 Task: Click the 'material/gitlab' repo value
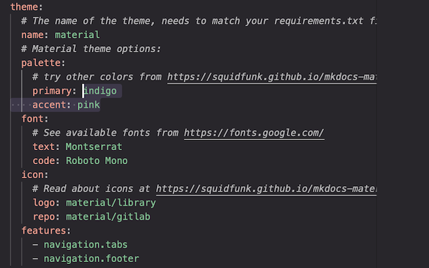pyautogui.click(x=108, y=216)
